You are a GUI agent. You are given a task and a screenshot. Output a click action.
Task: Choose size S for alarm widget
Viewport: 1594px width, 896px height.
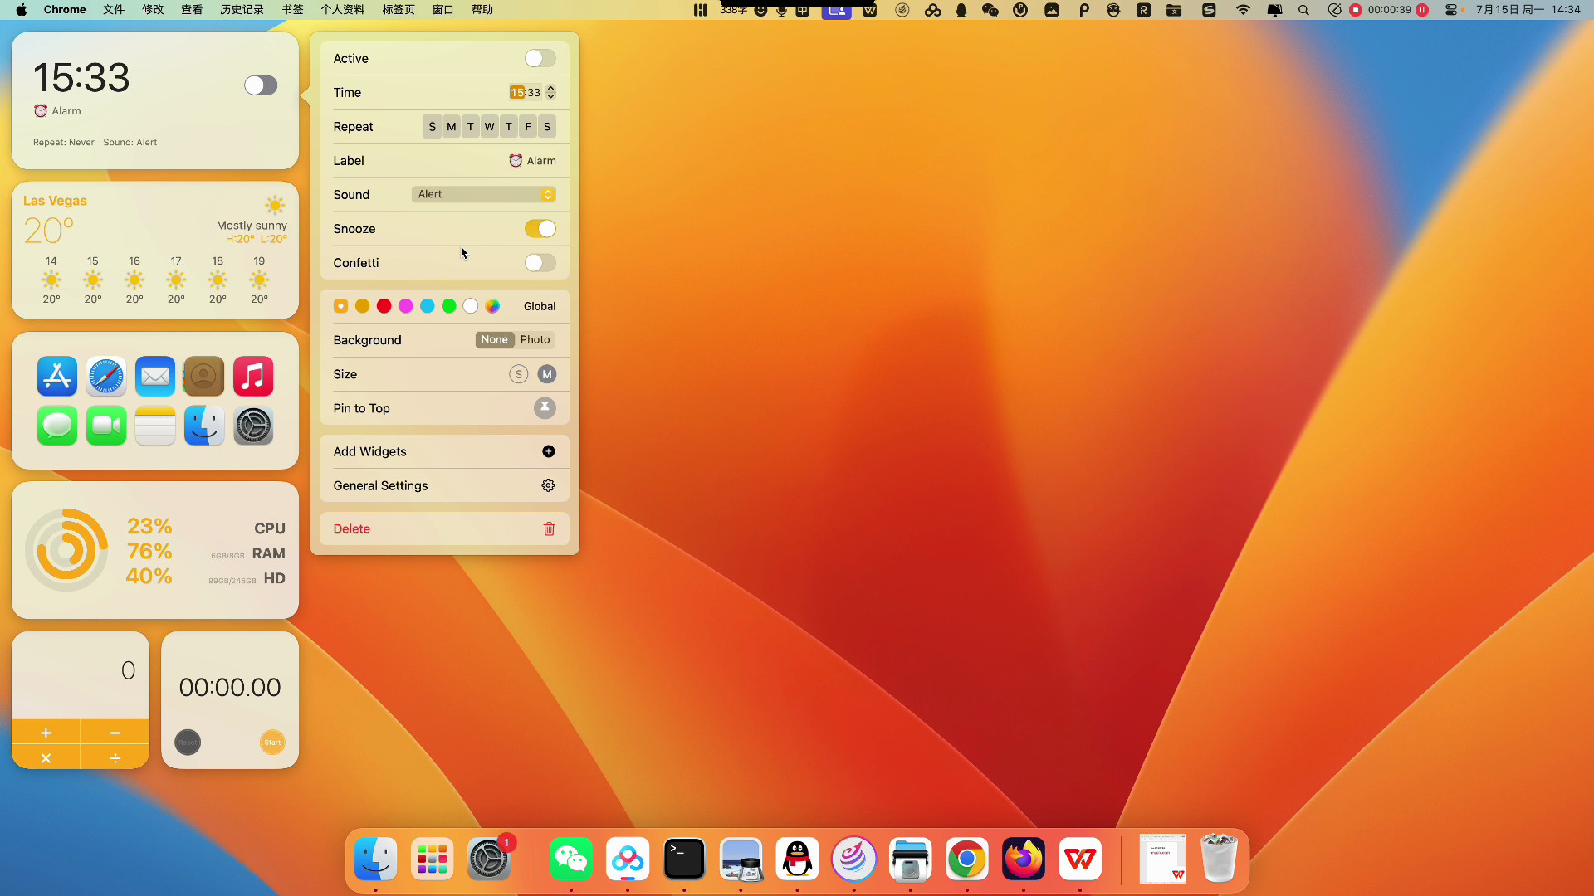(518, 374)
